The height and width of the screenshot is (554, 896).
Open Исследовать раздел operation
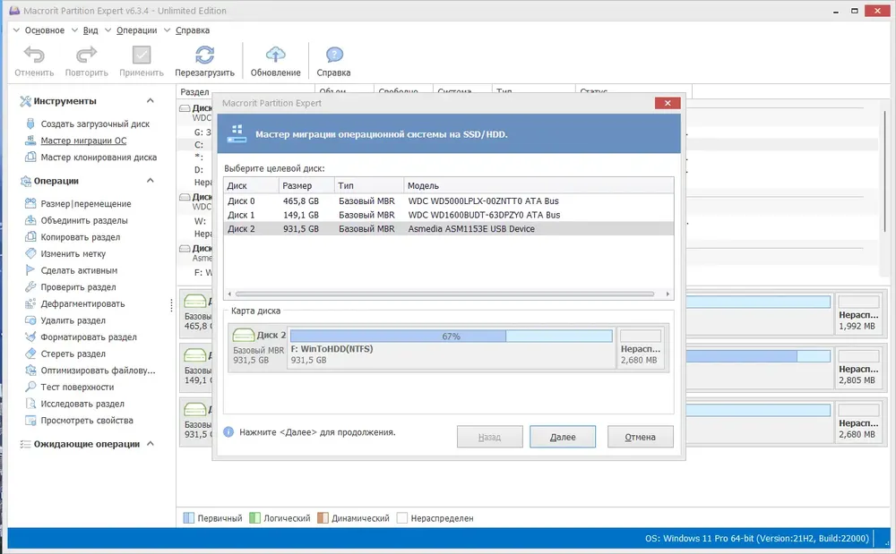pyautogui.click(x=82, y=404)
